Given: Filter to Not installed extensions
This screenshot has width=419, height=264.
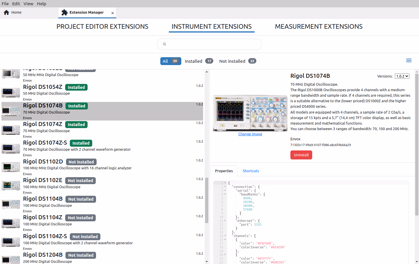Looking at the screenshot, I should (238, 61).
